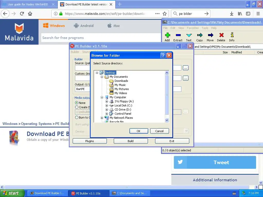Click the Plugins button in PE Builder
The image size is (263, 197).
tap(90, 141)
